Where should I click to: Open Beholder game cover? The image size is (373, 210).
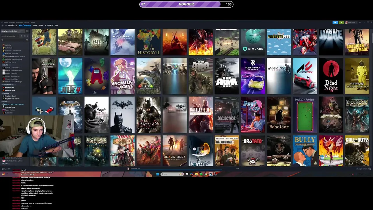point(279,115)
